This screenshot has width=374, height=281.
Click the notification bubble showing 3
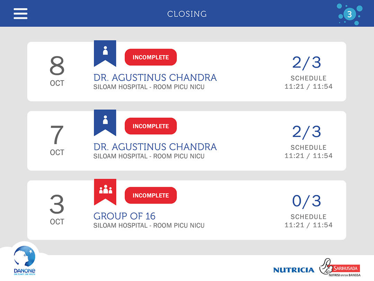(349, 15)
